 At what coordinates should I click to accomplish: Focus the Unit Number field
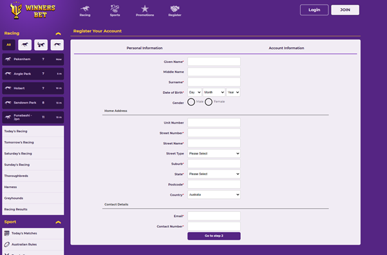(214, 123)
